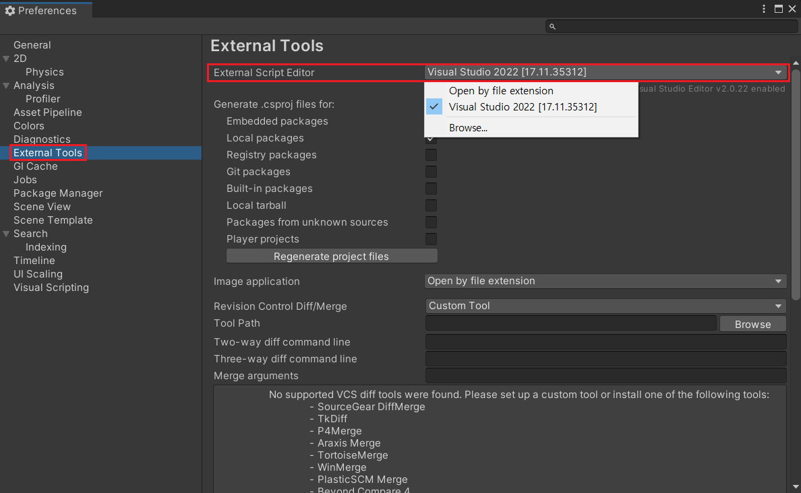Select the Preferences tab
Viewport: 801px width, 493px height.
point(46,11)
